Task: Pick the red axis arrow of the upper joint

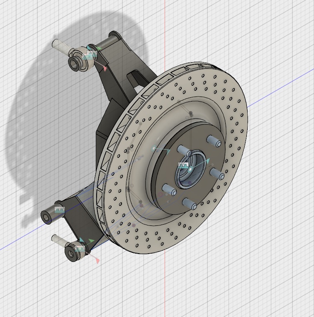Action: click(105, 68)
